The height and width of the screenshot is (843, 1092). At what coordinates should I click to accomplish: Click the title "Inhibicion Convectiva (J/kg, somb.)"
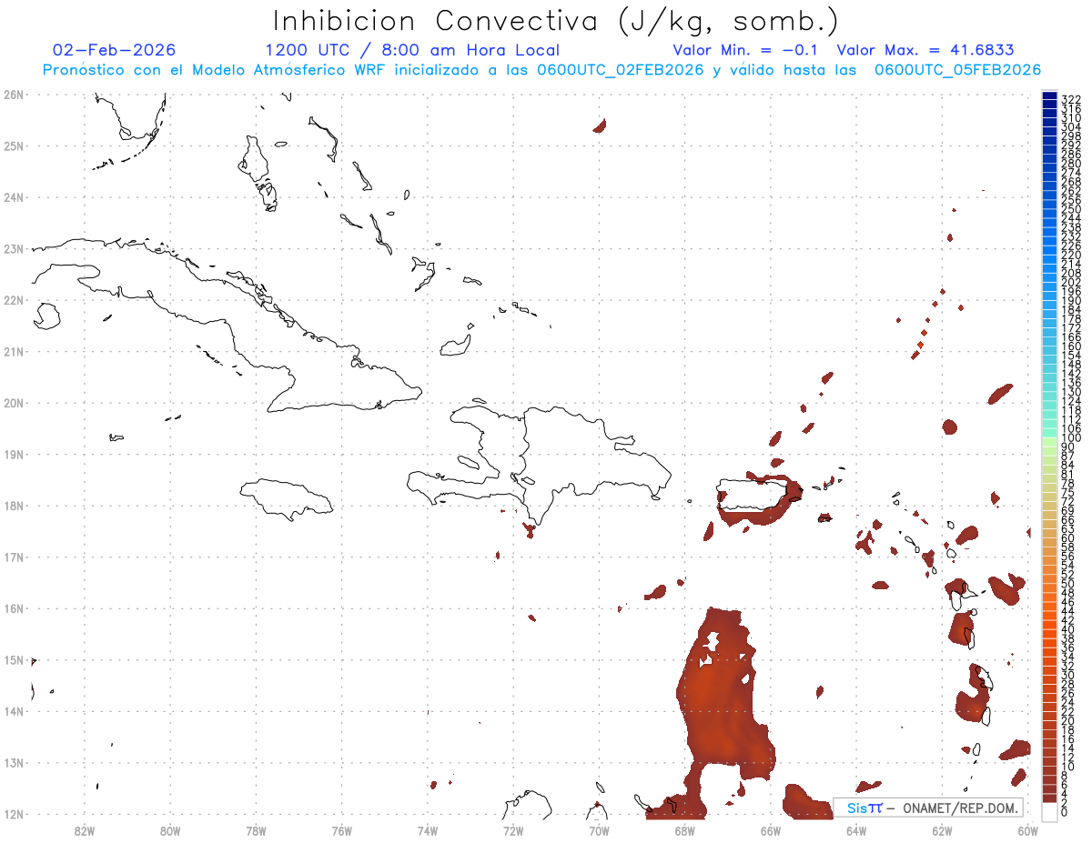pos(556,21)
